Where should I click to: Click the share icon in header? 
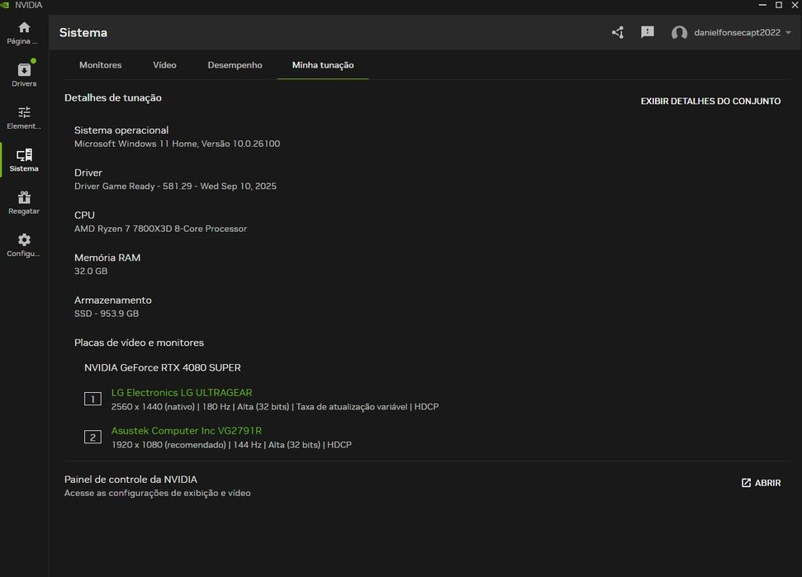tap(618, 33)
